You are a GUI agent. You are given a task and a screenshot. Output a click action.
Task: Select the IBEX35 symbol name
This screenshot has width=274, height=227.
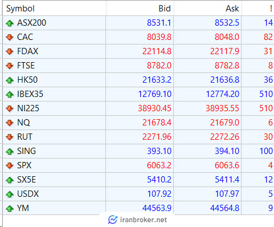click(30, 94)
